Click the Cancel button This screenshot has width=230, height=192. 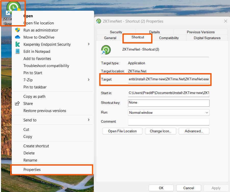point(189,188)
